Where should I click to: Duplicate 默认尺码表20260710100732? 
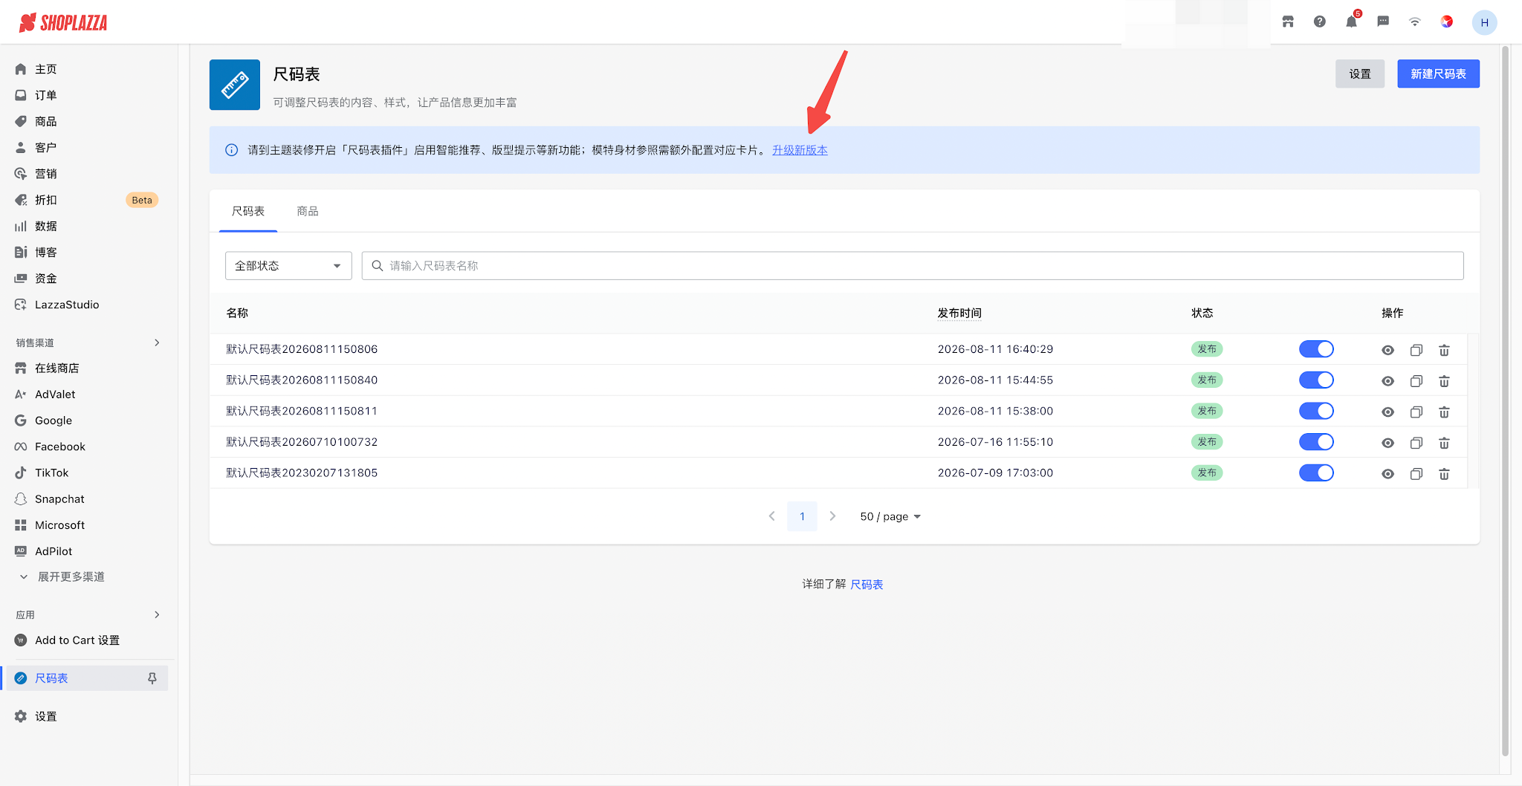click(1416, 443)
